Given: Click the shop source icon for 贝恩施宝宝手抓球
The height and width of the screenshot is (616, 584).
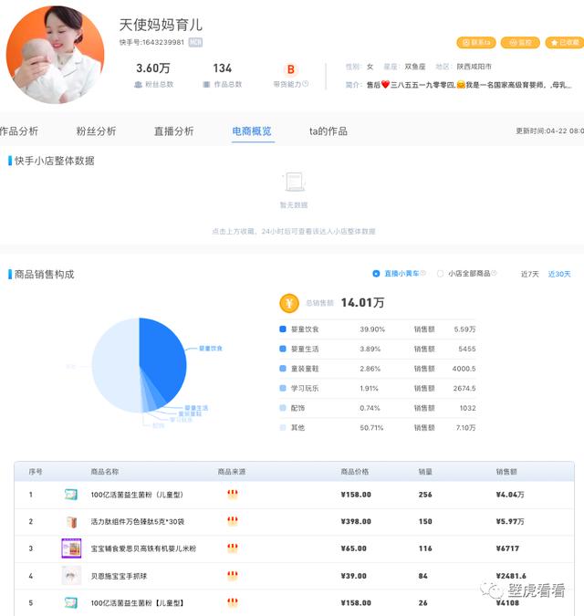Looking at the screenshot, I should (233, 576).
